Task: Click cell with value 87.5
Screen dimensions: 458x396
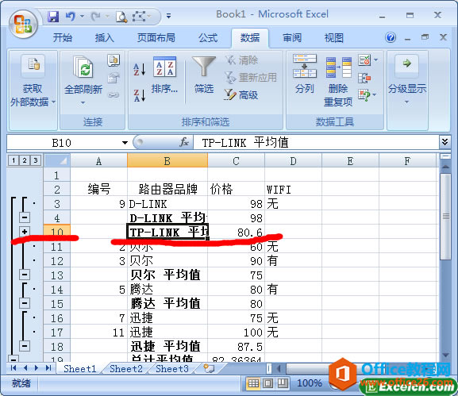Action: (x=236, y=347)
